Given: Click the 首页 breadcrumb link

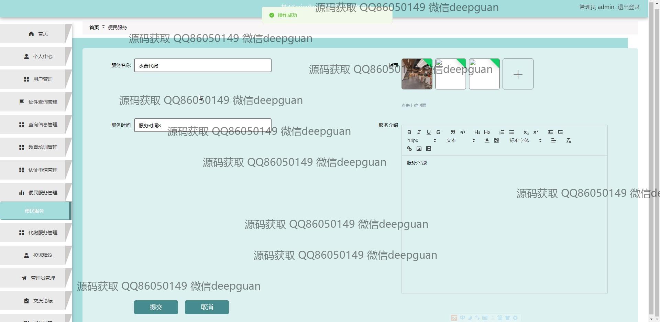Looking at the screenshot, I should coord(94,28).
